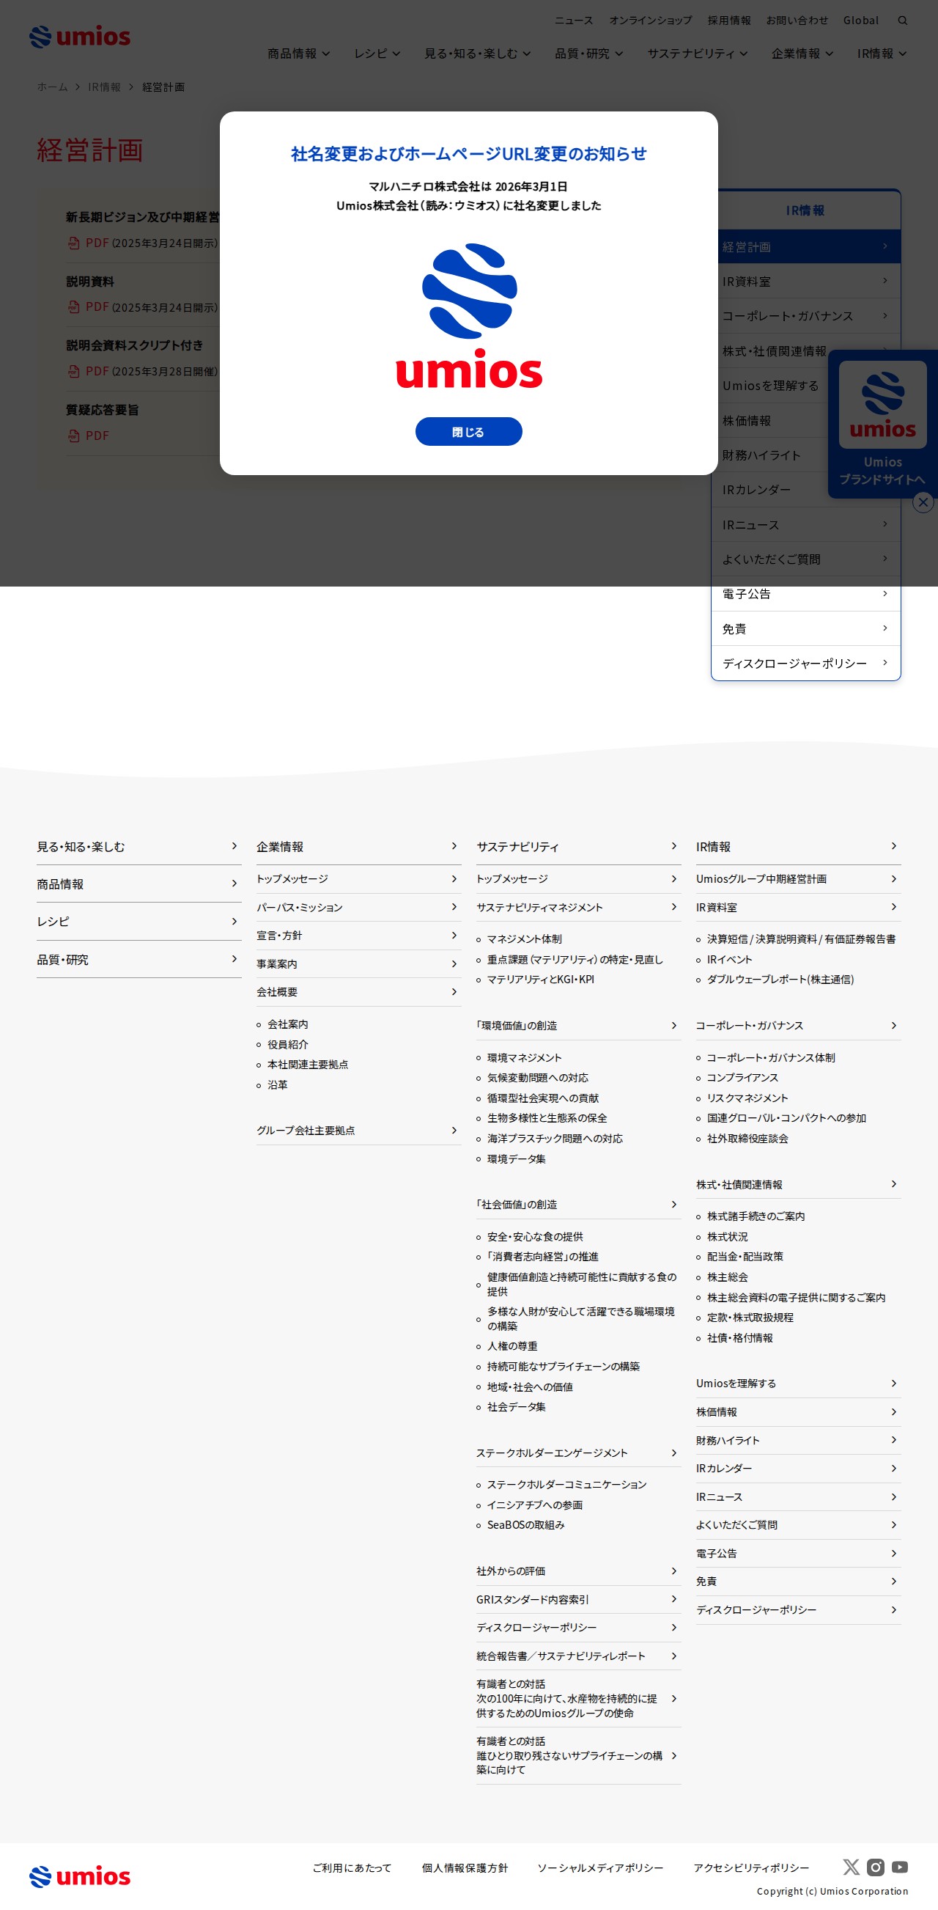Viewport: 938px width, 1910px height.
Task: Open the X (Twitter) social icon
Action: click(852, 1866)
